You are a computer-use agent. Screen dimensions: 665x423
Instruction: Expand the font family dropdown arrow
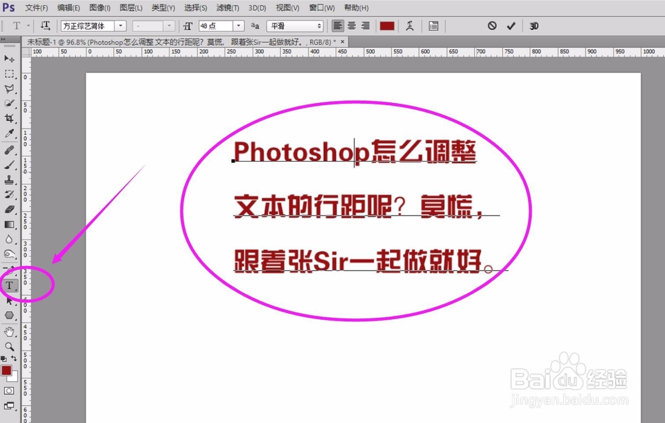[121, 26]
